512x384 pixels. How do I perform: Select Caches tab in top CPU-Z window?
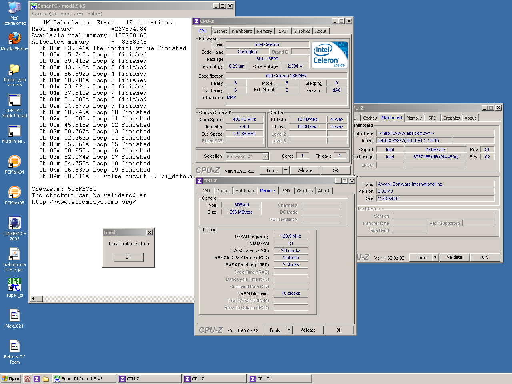pyautogui.click(x=220, y=31)
